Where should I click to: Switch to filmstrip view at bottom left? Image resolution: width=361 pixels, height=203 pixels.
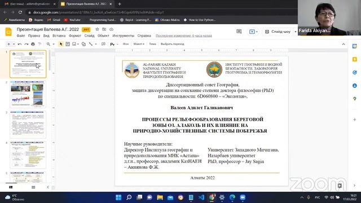(11, 187)
